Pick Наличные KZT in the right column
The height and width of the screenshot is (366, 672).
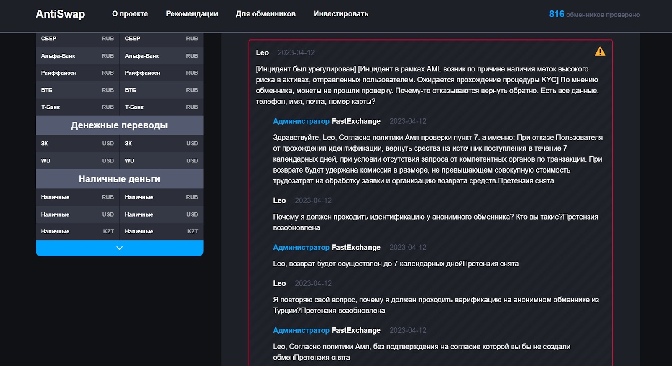[162, 231]
